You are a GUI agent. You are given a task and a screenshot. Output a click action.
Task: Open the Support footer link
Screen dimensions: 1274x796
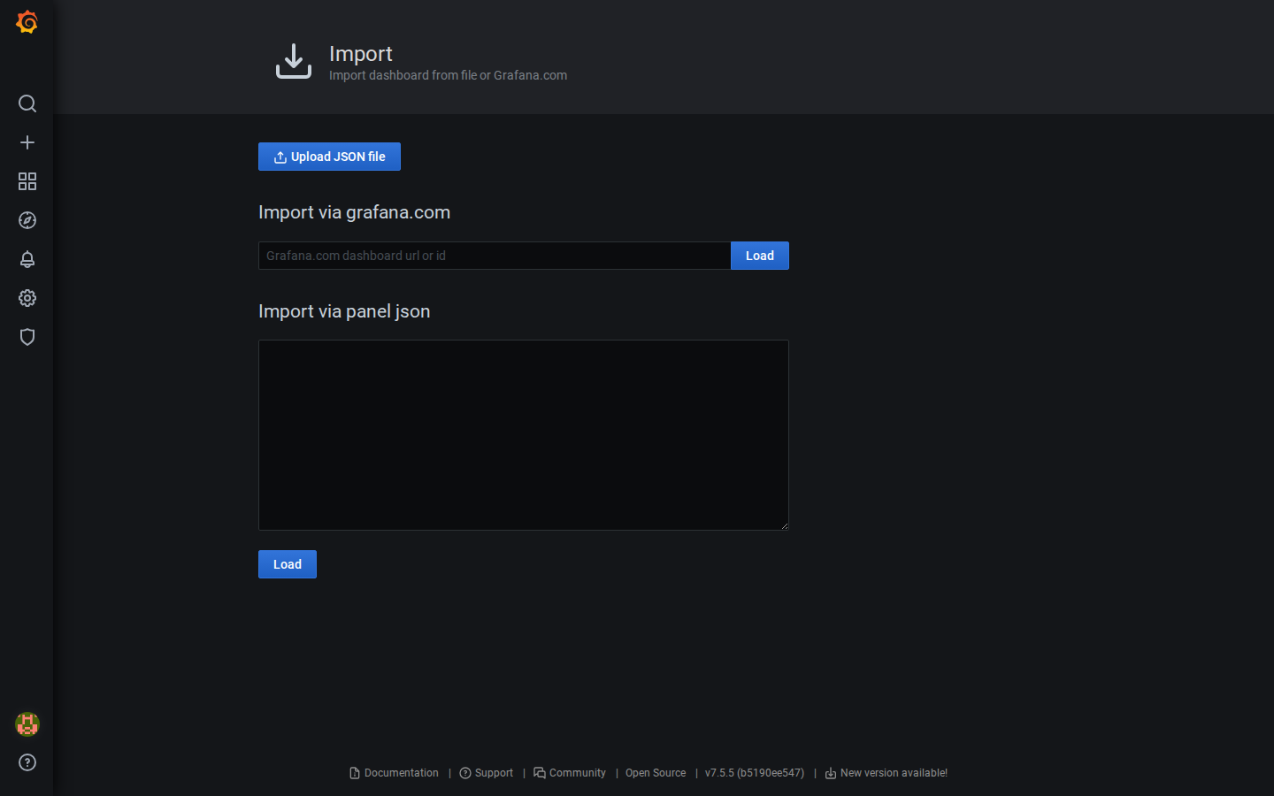tap(487, 773)
